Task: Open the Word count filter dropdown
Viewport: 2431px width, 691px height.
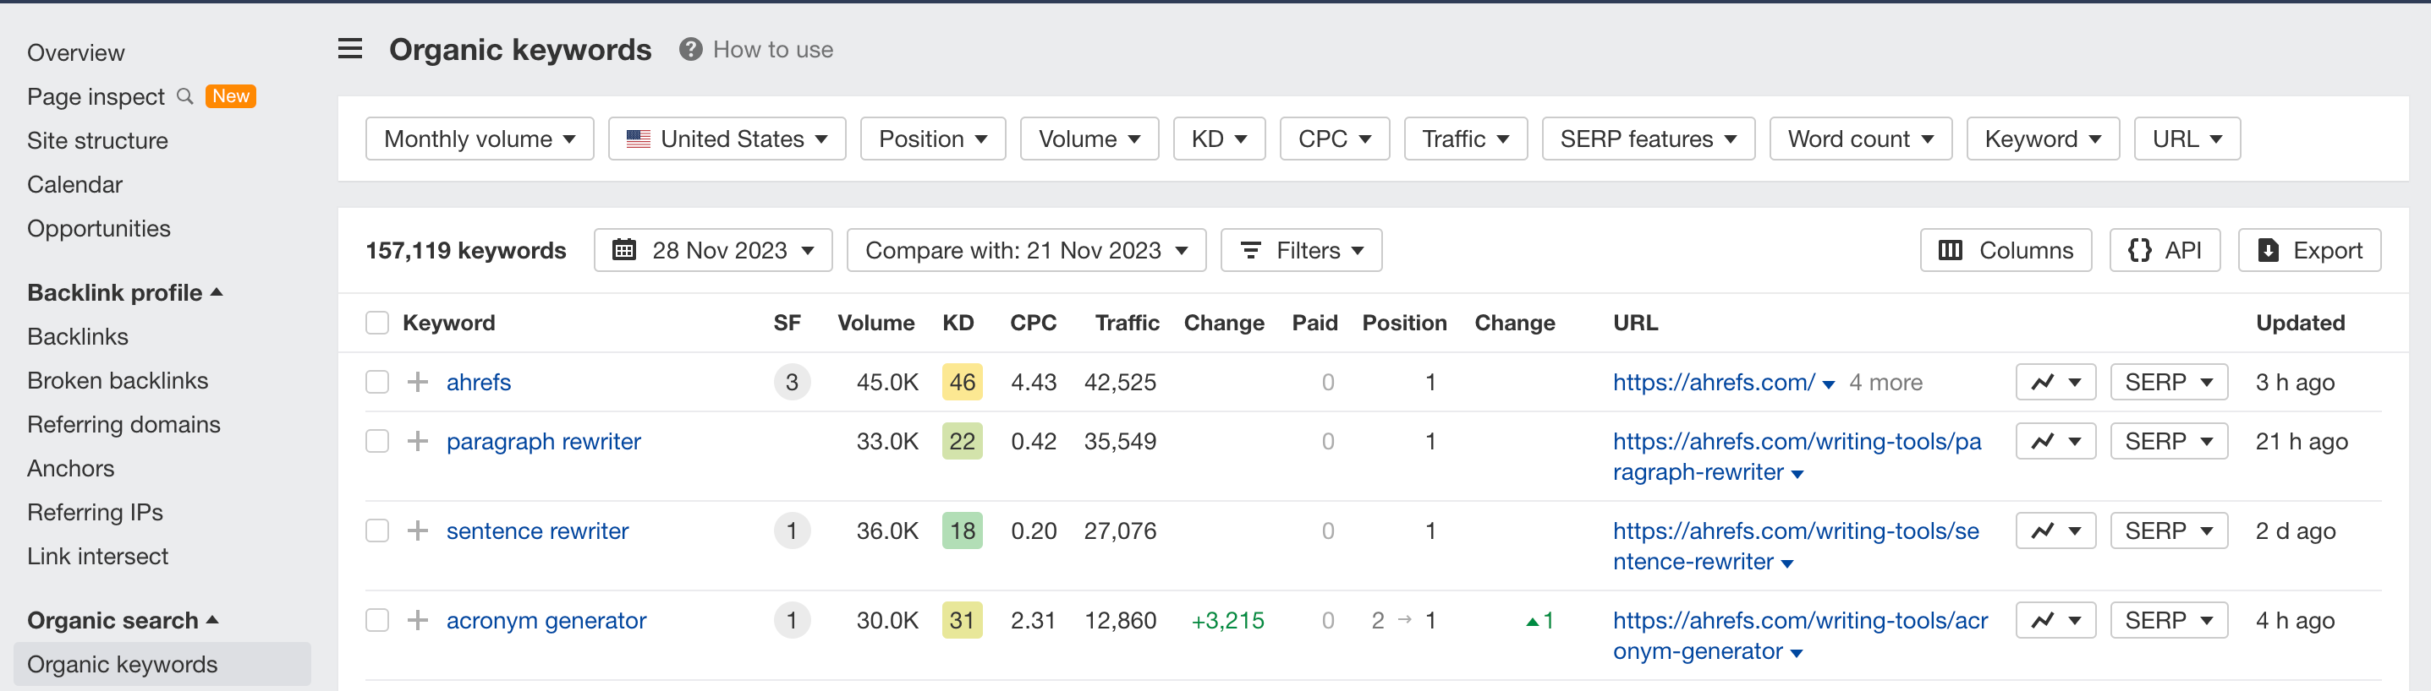Action: pyautogui.click(x=1861, y=139)
